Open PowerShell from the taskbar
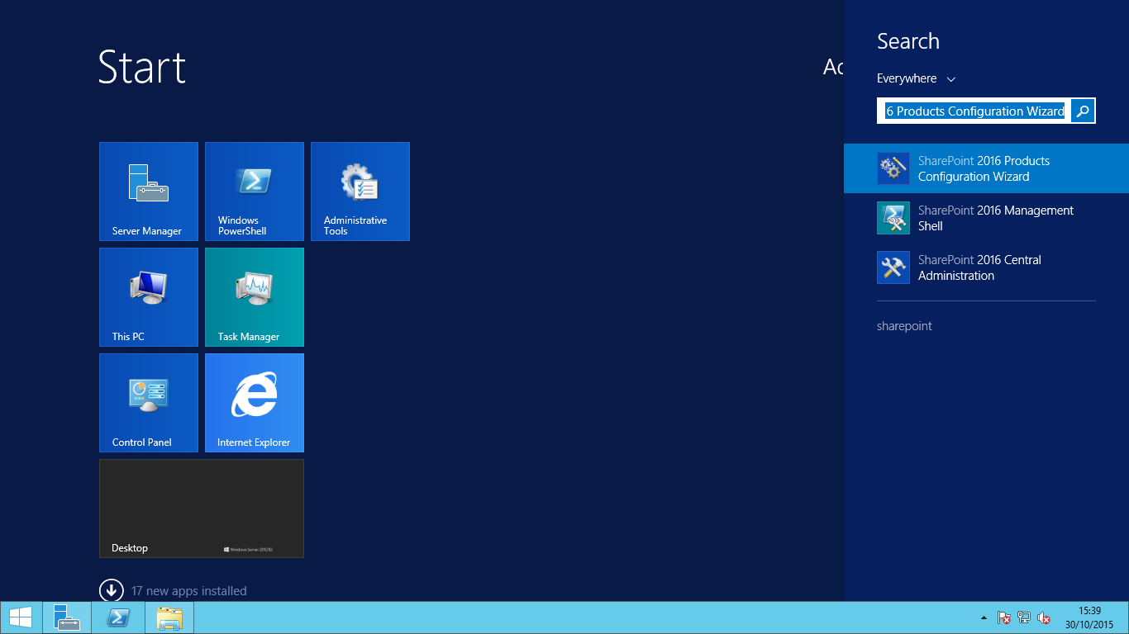1129x634 pixels. point(118,617)
